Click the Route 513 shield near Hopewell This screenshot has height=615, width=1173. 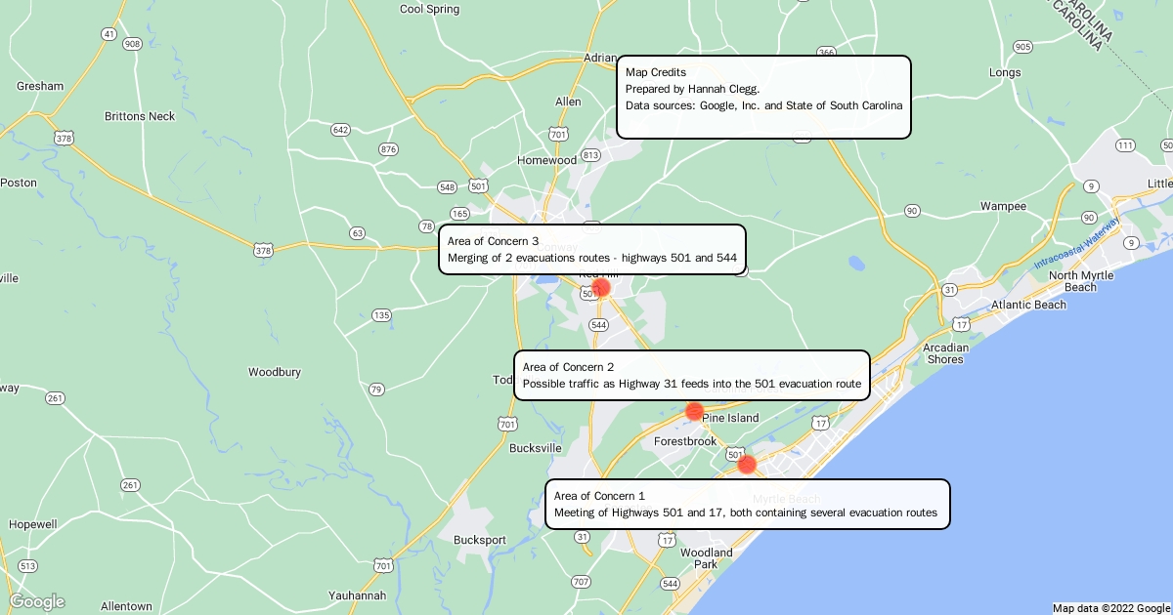click(x=27, y=566)
